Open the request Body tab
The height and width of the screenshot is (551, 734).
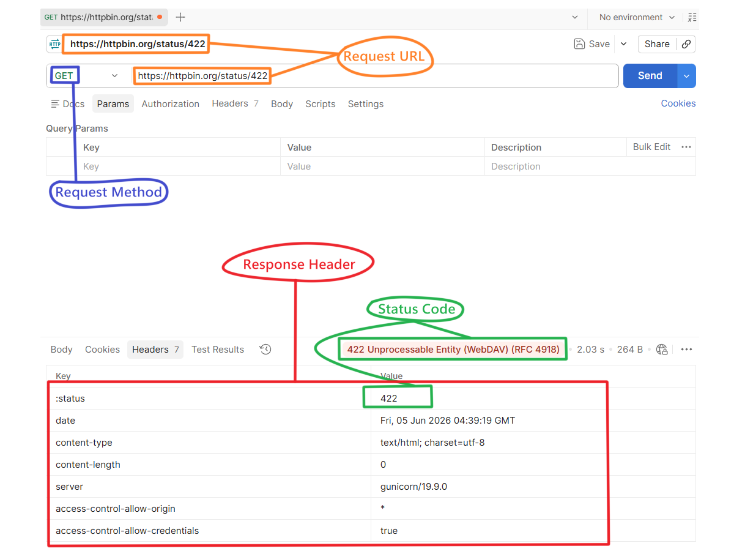282,104
